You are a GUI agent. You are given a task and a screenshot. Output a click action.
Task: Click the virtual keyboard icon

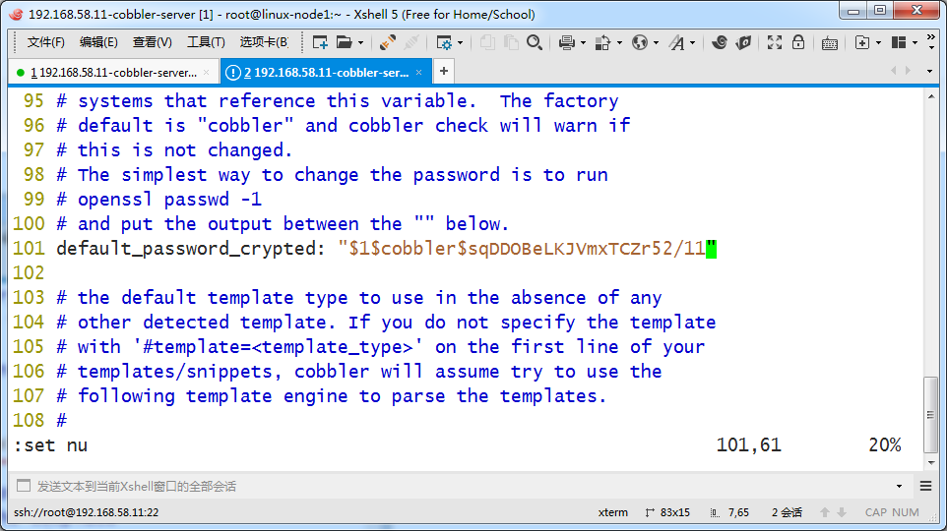(830, 43)
